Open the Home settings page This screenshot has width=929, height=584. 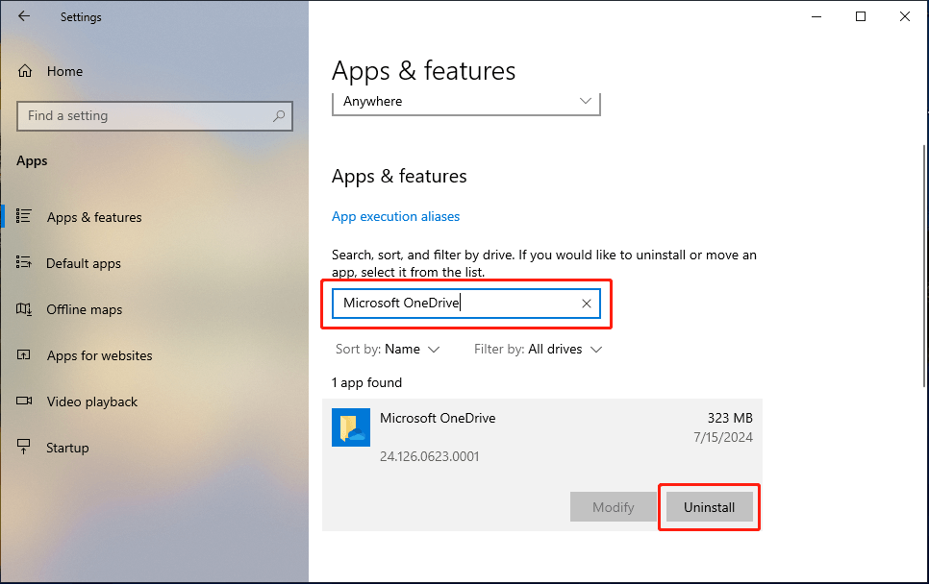pos(154,71)
